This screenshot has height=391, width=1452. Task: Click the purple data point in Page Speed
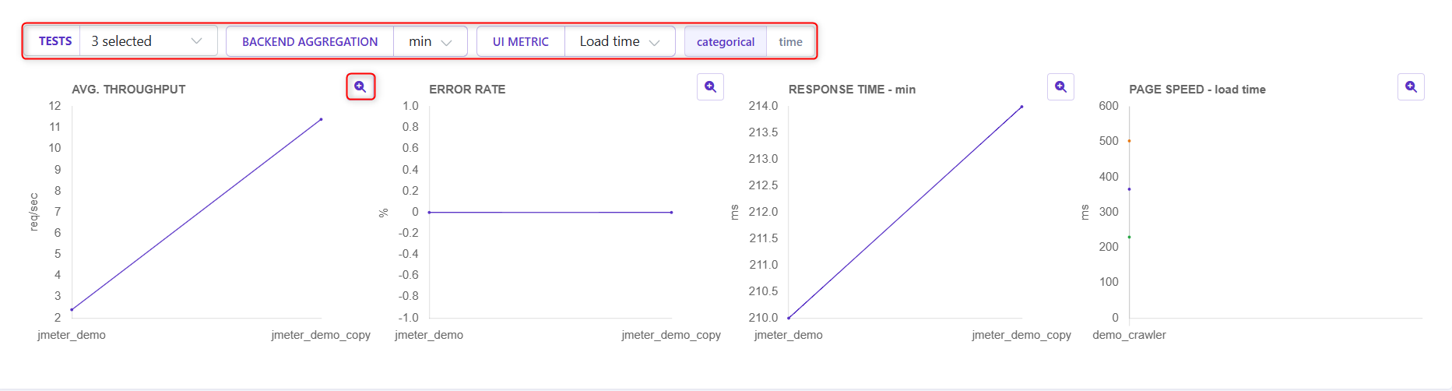(x=1130, y=189)
